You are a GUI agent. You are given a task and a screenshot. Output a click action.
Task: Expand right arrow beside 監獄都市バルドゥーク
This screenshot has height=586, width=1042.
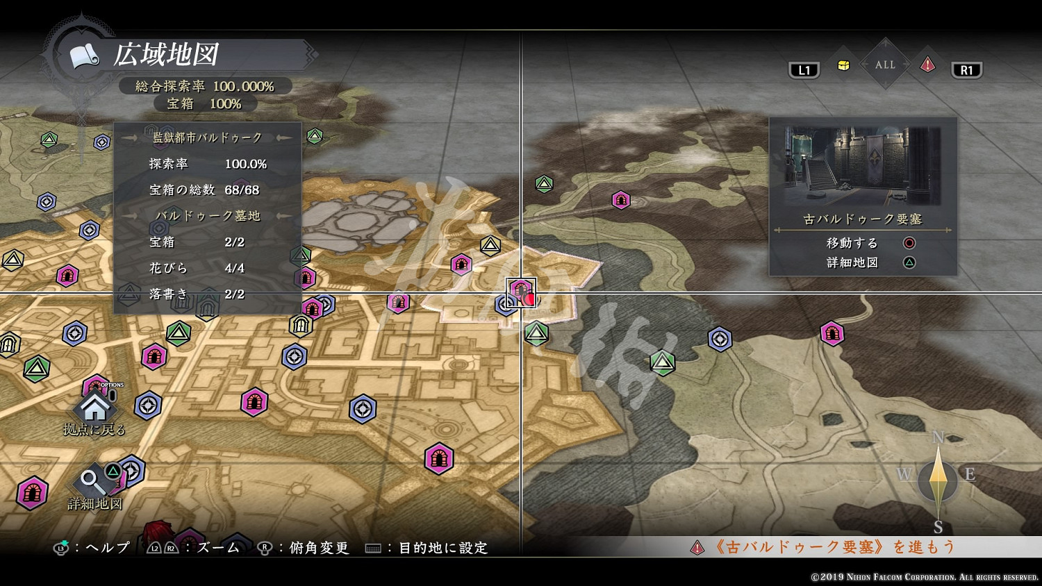285,138
